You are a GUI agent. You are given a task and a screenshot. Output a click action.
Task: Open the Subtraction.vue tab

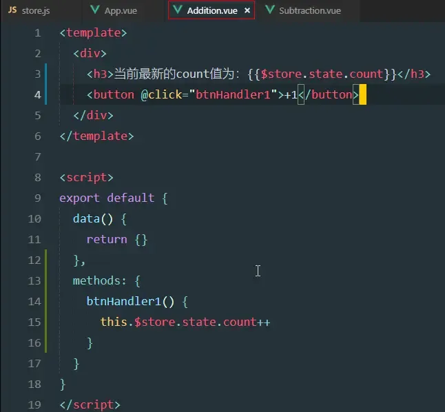[x=303, y=10]
